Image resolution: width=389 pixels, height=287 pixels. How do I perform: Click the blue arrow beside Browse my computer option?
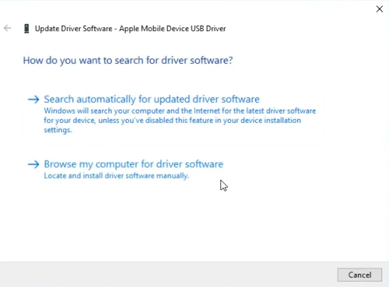tap(33, 164)
